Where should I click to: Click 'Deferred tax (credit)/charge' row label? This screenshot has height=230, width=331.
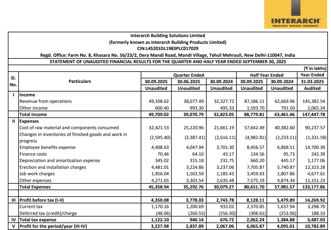pyautogui.click(x=48, y=213)
